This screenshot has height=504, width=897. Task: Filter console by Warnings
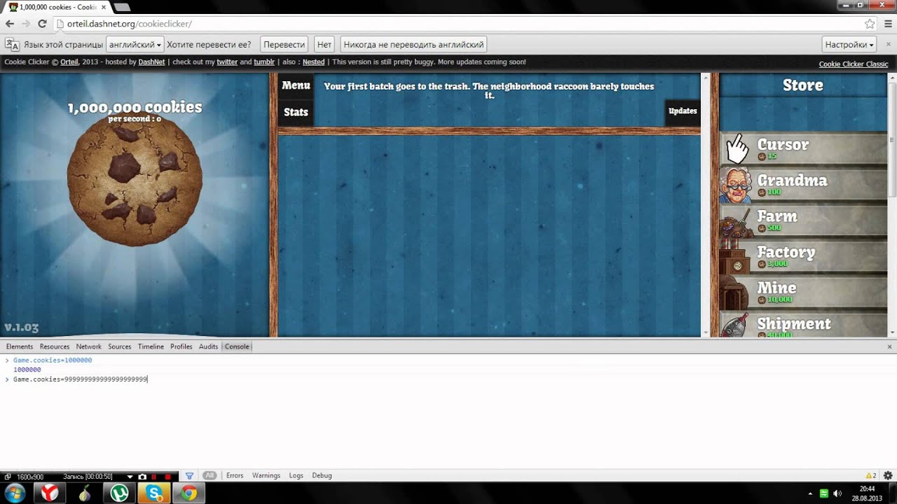(x=266, y=475)
